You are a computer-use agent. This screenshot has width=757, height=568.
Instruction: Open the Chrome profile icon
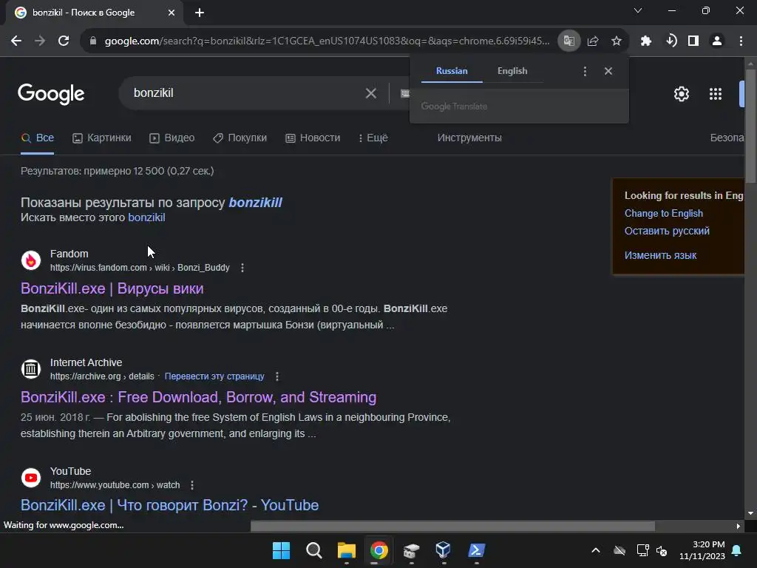pos(717,41)
